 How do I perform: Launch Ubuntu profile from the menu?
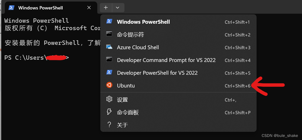(x=178, y=85)
